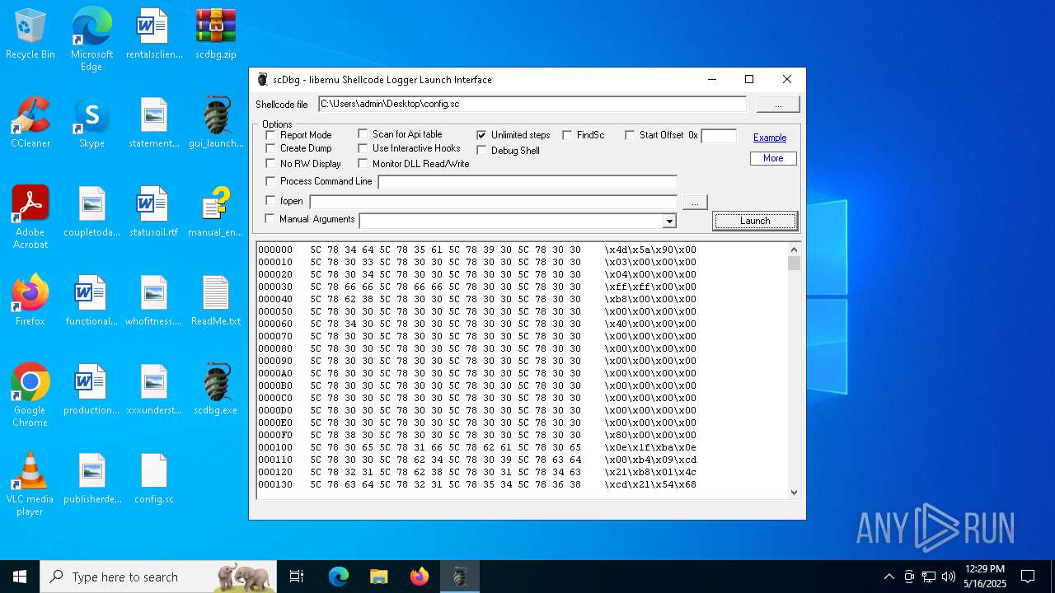Image resolution: width=1055 pixels, height=593 pixels.
Task: Select the scdbg.exe desktop icon
Action: click(216, 390)
